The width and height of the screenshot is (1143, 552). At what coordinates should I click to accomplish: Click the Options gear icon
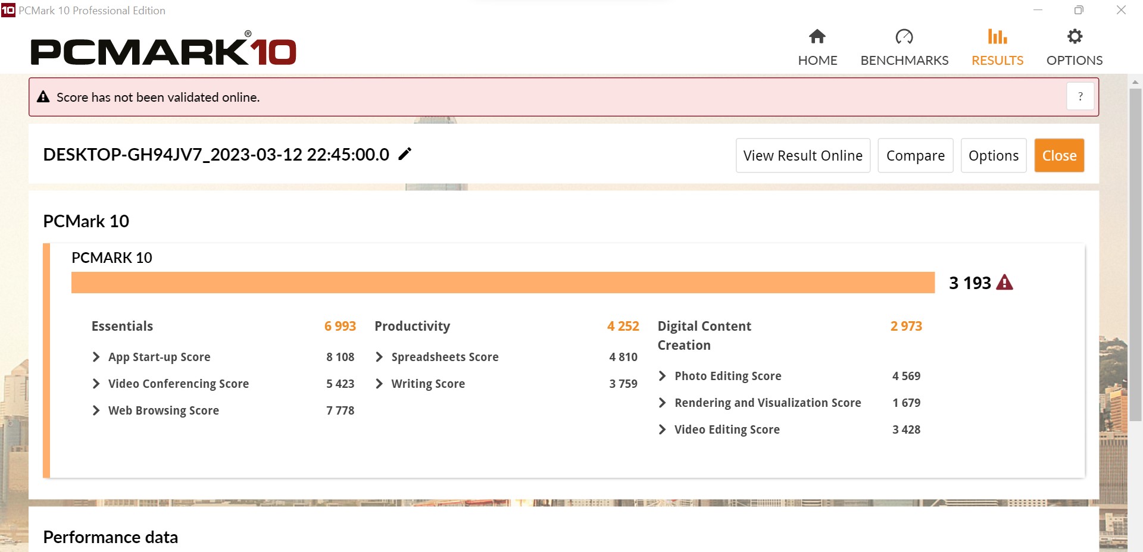point(1075,37)
